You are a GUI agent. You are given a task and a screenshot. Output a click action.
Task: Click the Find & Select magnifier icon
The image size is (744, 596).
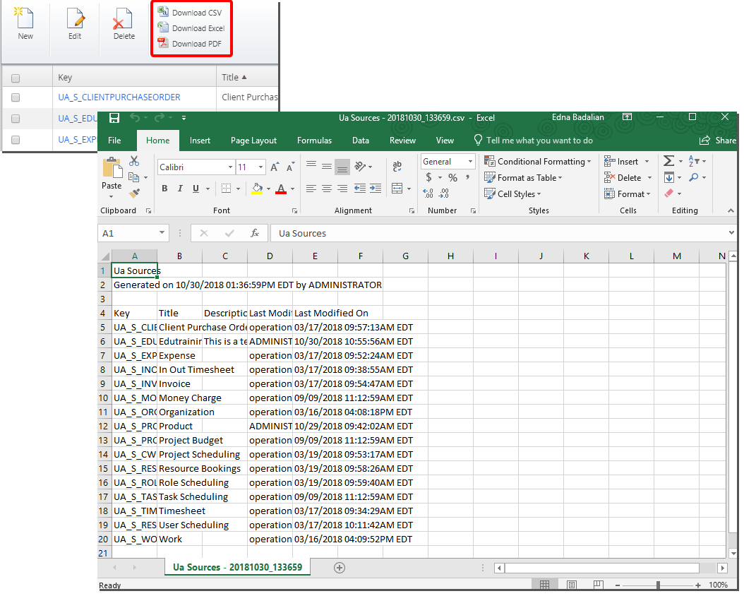pos(694,177)
